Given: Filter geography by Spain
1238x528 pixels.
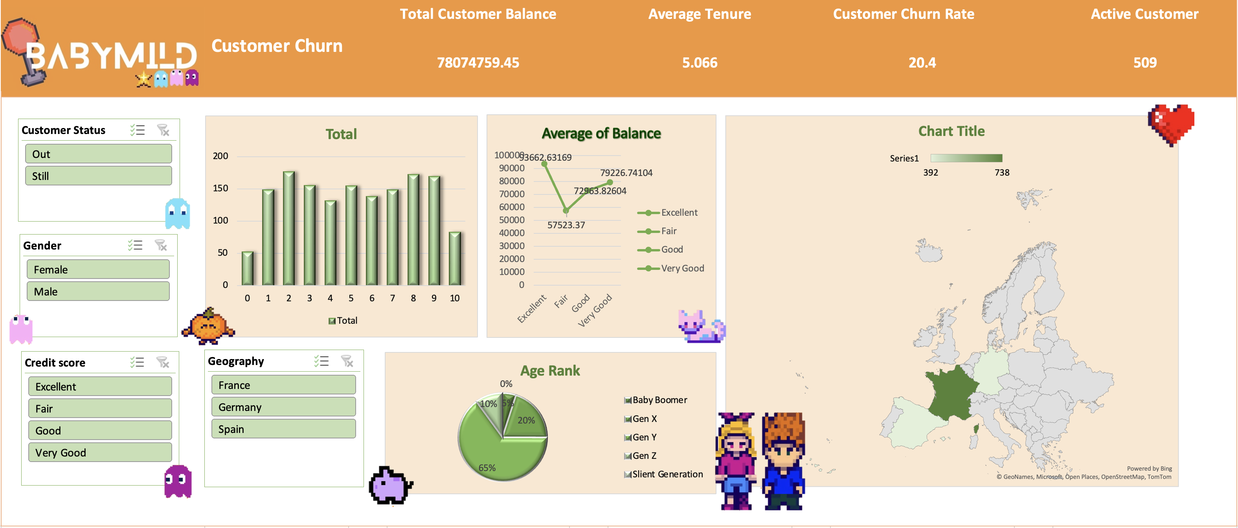Looking at the screenshot, I should (x=283, y=429).
